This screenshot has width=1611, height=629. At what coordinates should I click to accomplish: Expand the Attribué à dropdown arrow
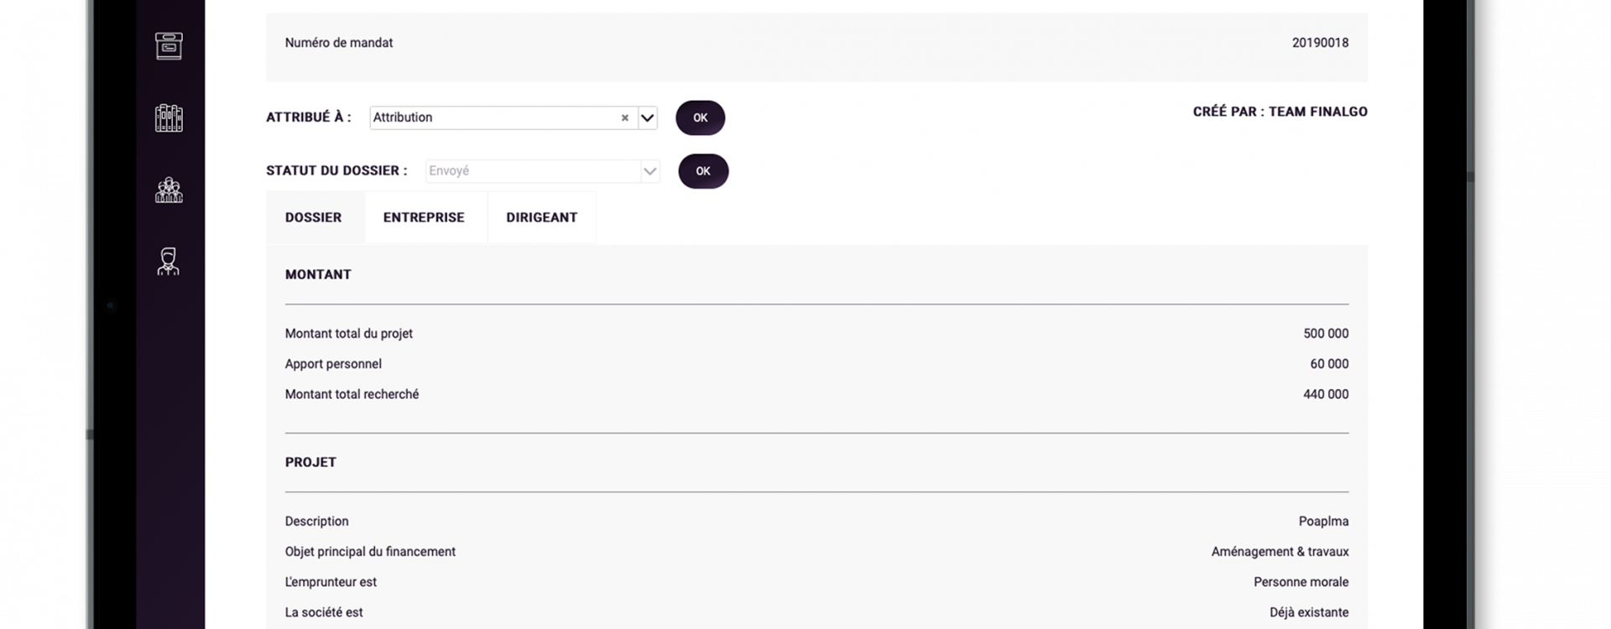pyautogui.click(x=647, y=118)
